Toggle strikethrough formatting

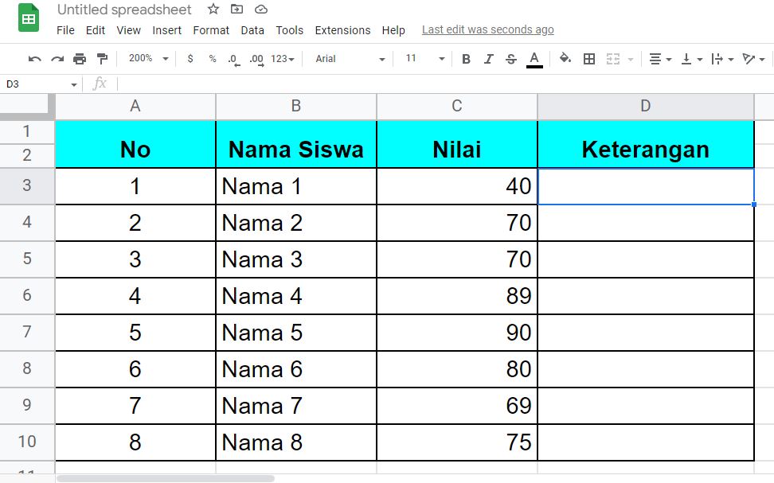[511, 59]
